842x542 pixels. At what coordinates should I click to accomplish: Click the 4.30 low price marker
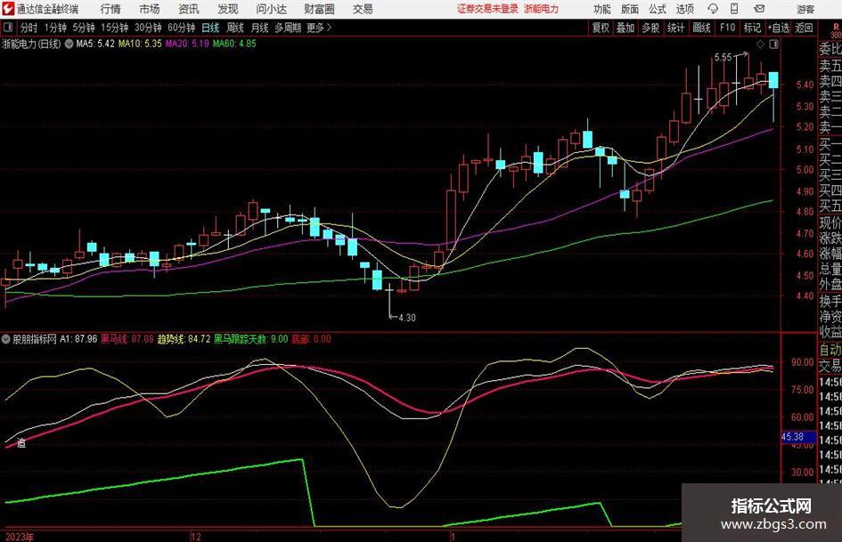(407, 318)
